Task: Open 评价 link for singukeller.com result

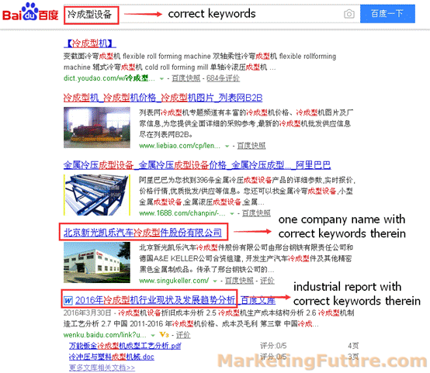Action: click(x=267, y=281)
